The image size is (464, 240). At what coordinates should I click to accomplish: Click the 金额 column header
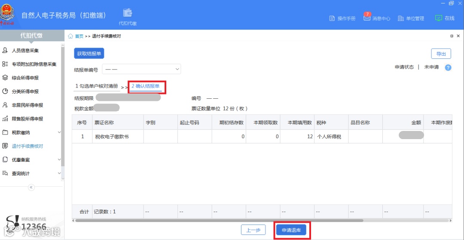pos(403,122)
